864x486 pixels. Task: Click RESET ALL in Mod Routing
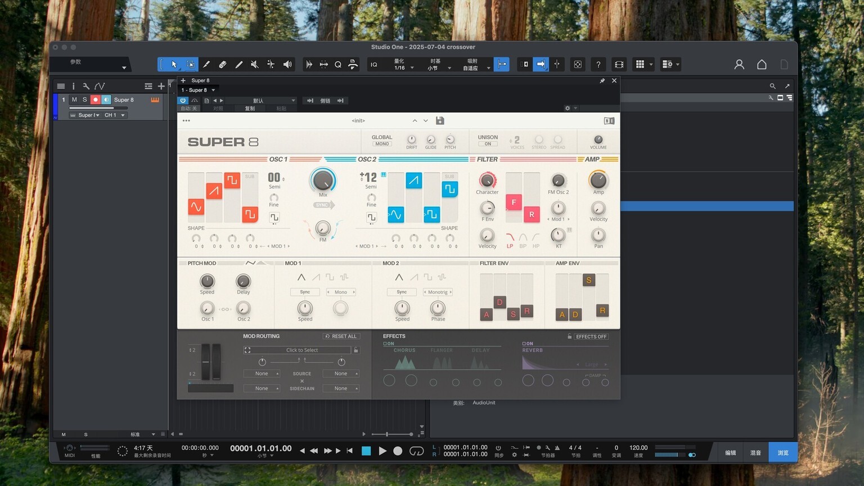[x=341, y=336]
